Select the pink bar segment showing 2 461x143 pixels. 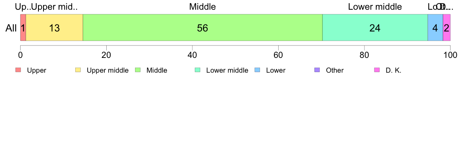447,28
